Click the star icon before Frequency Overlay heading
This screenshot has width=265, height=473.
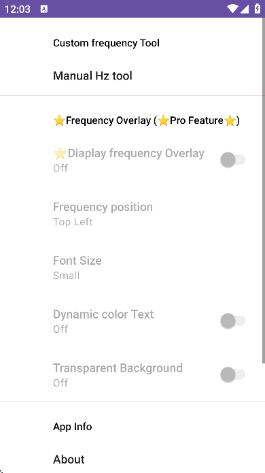coord(59,120)
